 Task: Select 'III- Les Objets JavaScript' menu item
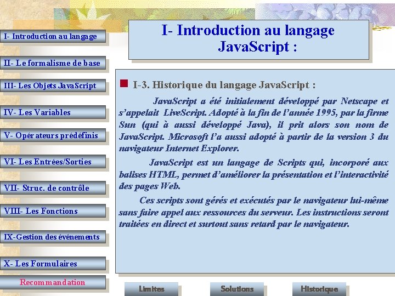pos(53,86)
